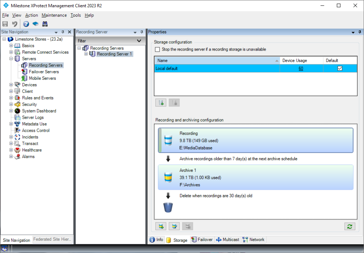Close the Site Navigation panel
This screenshot has height=253, width=364.
70,32
